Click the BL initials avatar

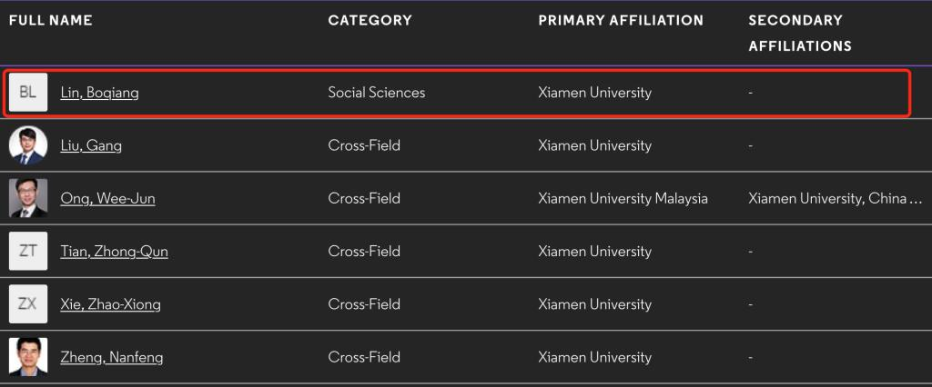(x=28, y=92)
